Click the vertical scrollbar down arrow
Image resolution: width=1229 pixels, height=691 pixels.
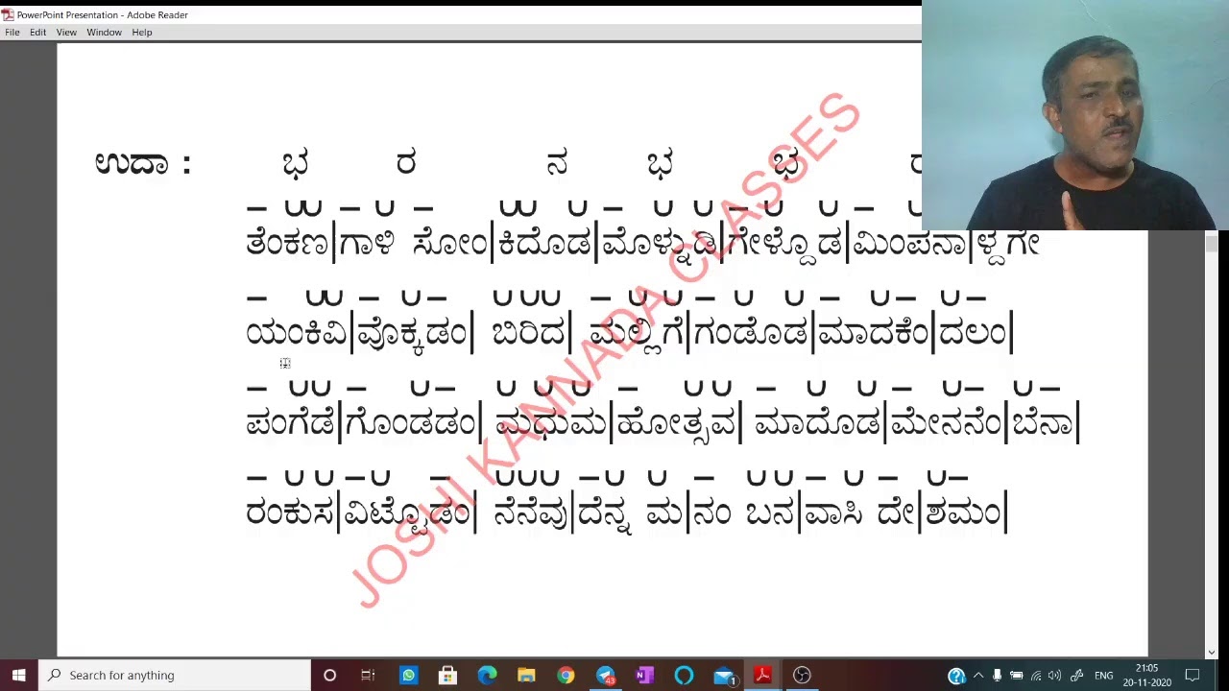1212,652
